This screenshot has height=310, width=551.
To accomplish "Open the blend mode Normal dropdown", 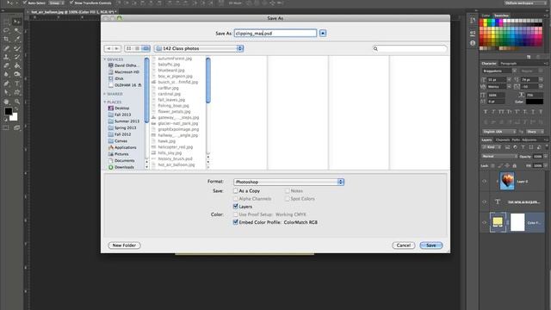I will 499,156.
